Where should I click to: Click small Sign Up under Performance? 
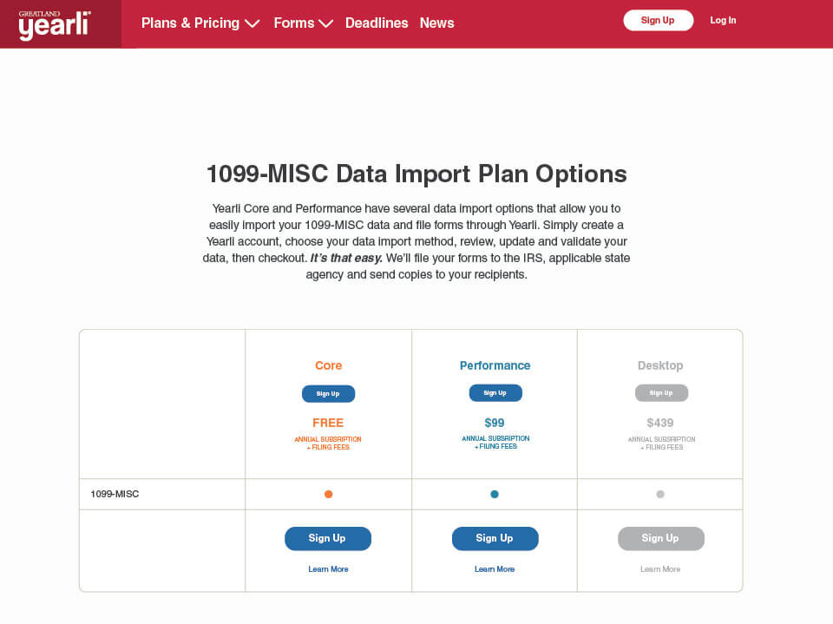[495, 393]
